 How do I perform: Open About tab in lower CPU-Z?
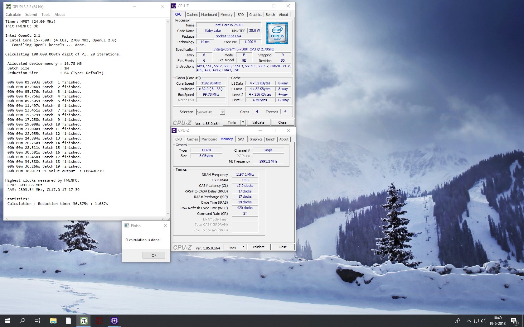tap(284, 139)
